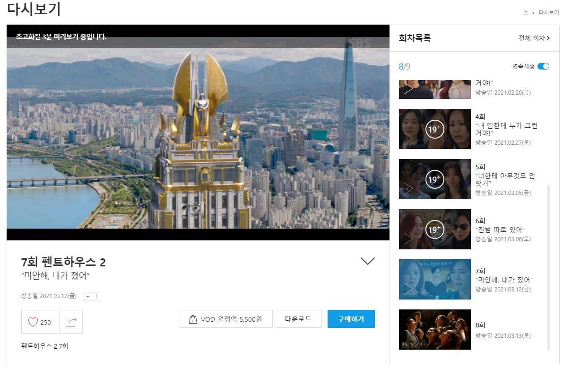Click the main video preview player
563x370 pixels.
coord(198,132)
